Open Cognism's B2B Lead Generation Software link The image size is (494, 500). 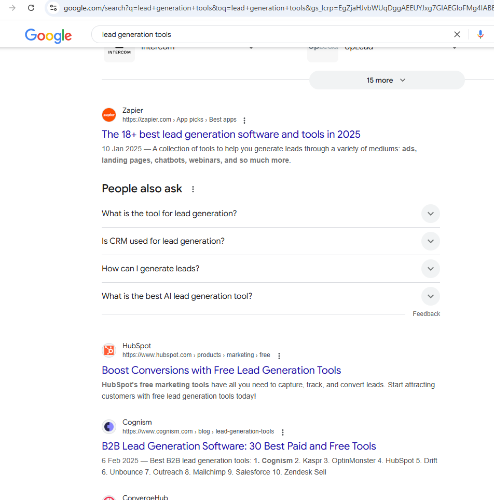(x=239, y=446)
